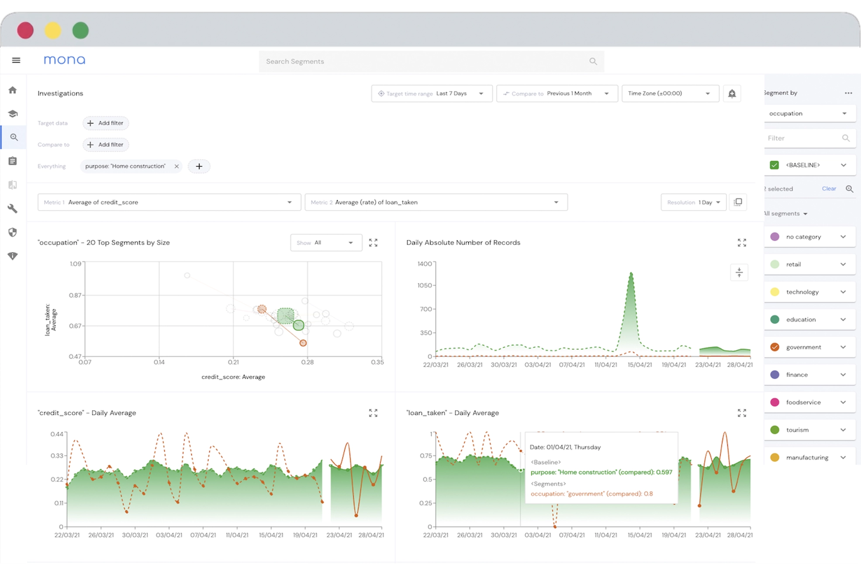The height and width of the screenshot is (583, 861).
Task: Toggle the manufacturing segment dot
Action: 775,458
